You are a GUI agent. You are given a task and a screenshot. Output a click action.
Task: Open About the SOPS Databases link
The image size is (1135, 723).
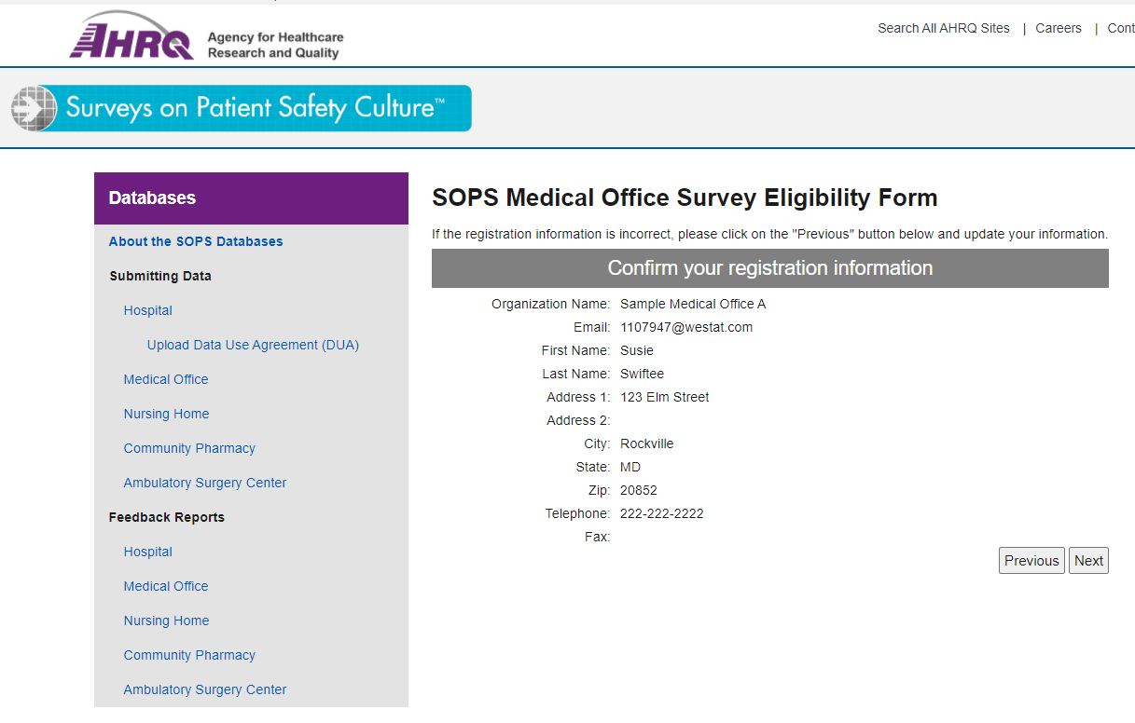(196, 241)
